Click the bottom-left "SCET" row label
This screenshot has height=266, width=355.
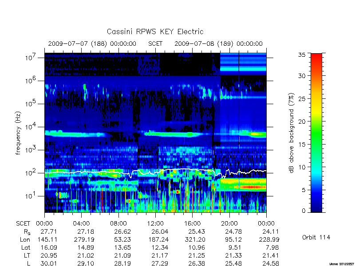pyautogui.click(x=23, y=223)
